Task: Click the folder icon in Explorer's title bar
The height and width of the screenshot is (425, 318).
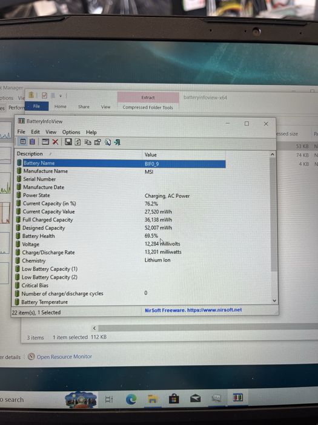Action: pyautogui.click(x=31, y=95)
